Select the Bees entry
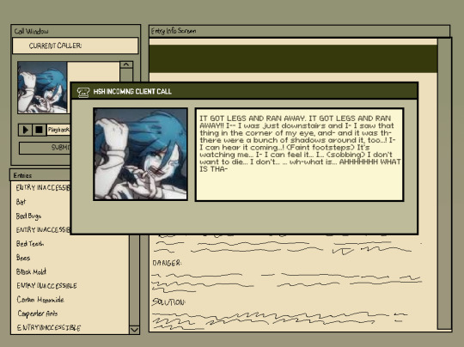 click(23, 258)
